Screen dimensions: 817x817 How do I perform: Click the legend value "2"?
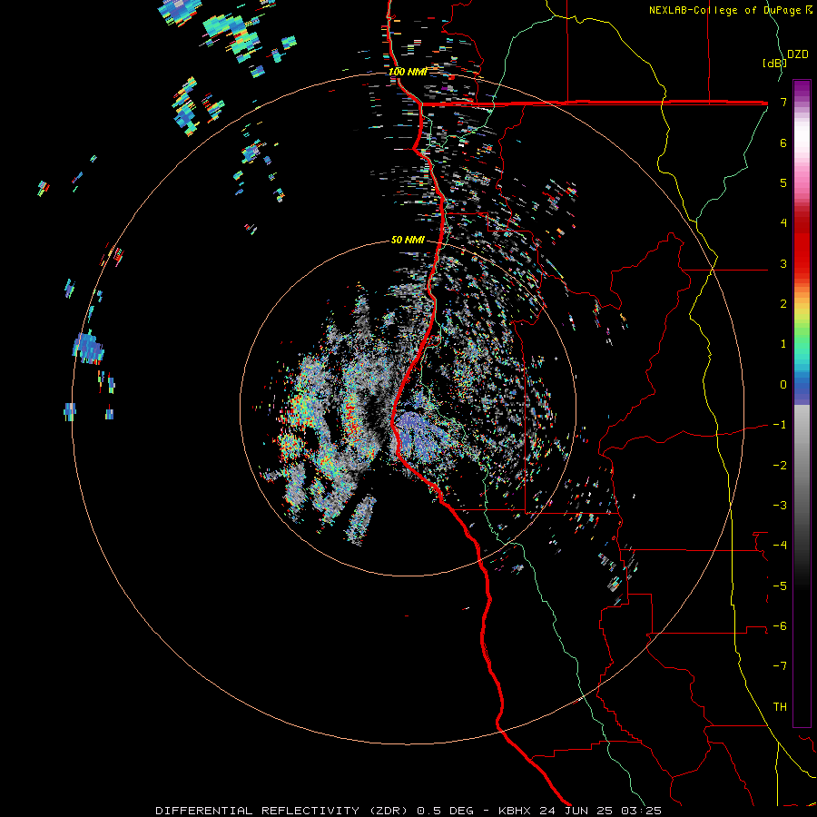pos(783,304)
